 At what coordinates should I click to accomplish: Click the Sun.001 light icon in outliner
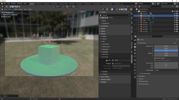141,25
